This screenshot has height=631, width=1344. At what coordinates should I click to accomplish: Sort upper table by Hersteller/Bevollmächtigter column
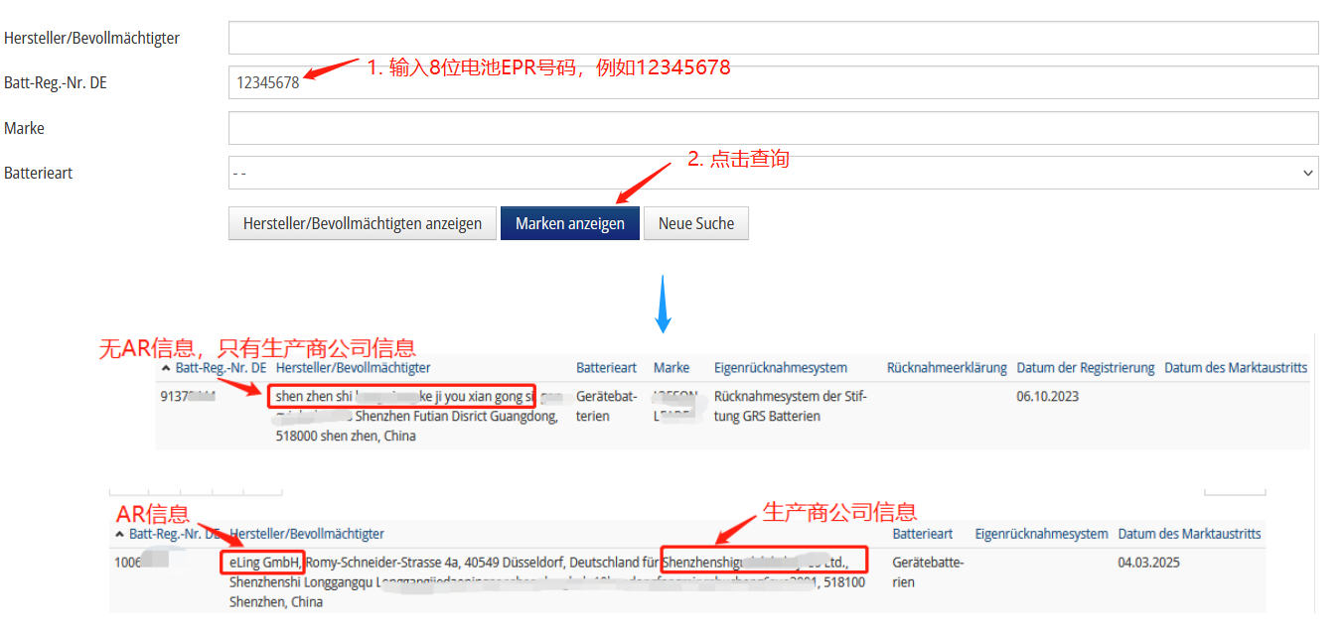(x=353, y=368)
